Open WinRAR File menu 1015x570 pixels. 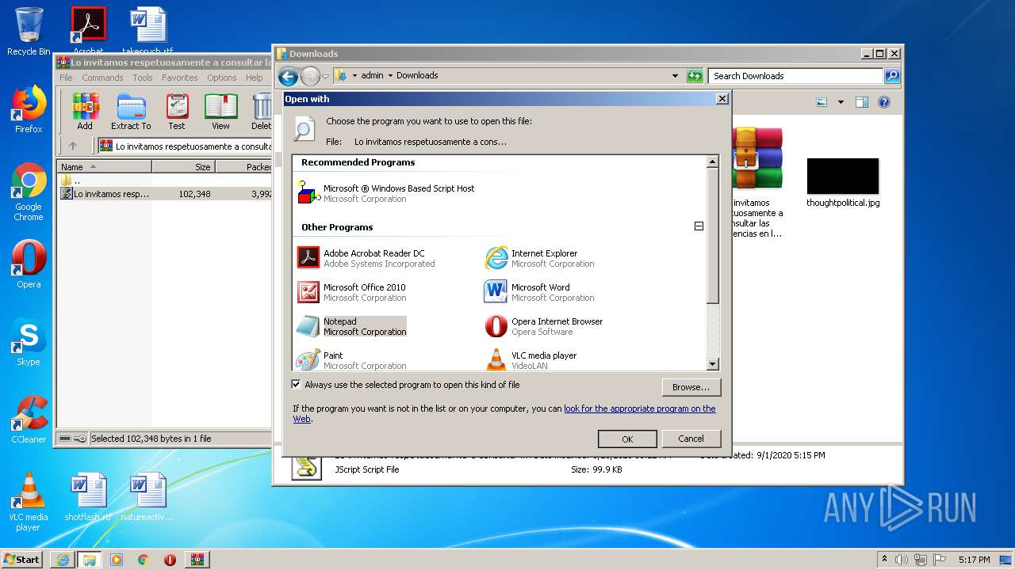coord(66,78)
